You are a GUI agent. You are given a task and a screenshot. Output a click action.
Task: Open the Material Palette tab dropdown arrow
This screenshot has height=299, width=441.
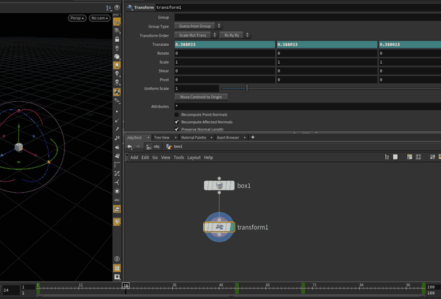coord(212,138)
